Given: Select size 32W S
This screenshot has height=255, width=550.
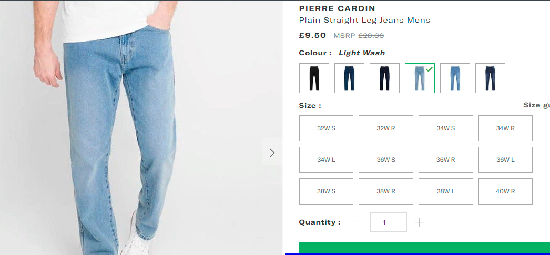Looking at the screenshot, I should pos(326,128).
